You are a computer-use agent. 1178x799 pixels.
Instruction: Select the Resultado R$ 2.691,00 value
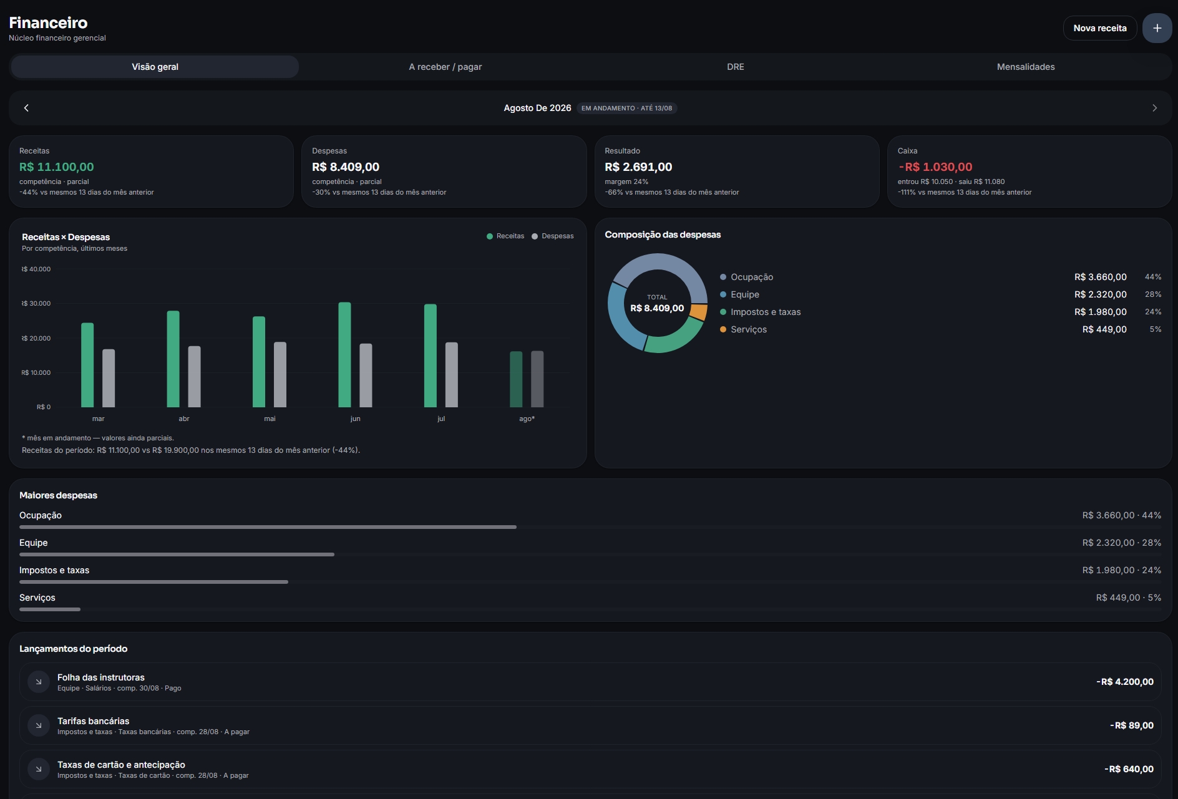pyautogui.click(x=638, y=167)
